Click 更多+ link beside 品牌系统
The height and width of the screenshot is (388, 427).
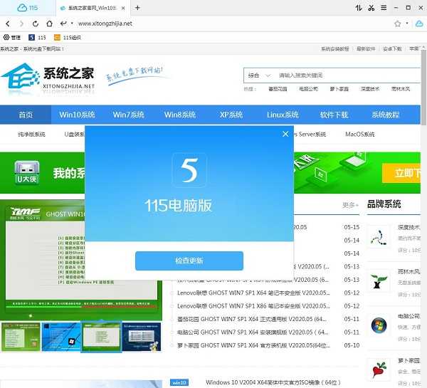pos(350,205)
